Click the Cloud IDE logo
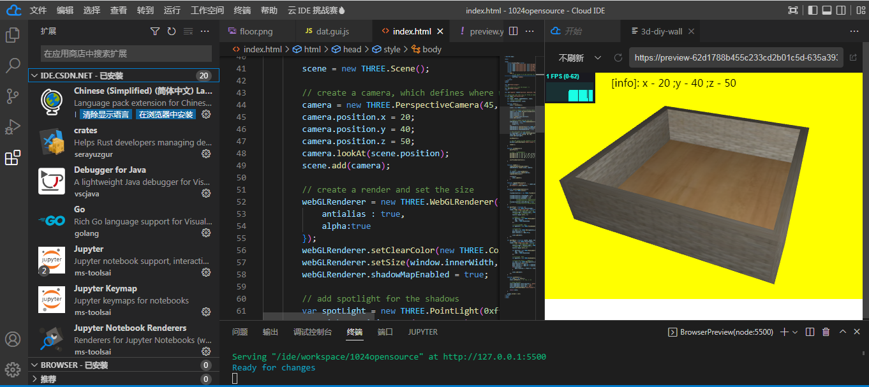This screenshot has height=387, width=869. click(x=14, y=10)
